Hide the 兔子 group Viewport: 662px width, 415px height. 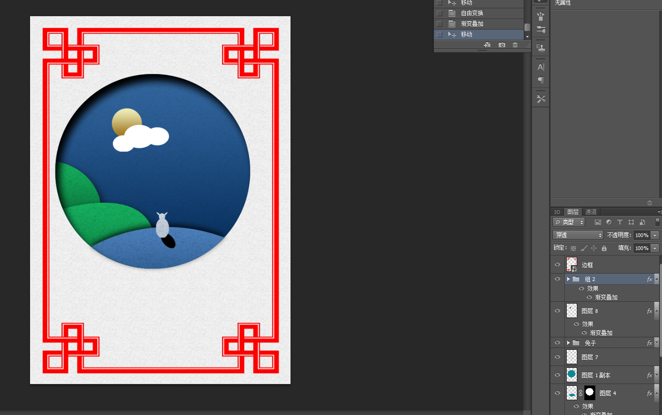click(557, 343)
